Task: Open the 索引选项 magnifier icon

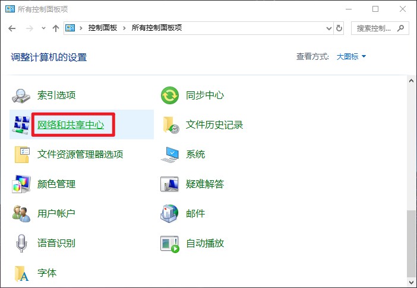Action: tap(21, 95)
